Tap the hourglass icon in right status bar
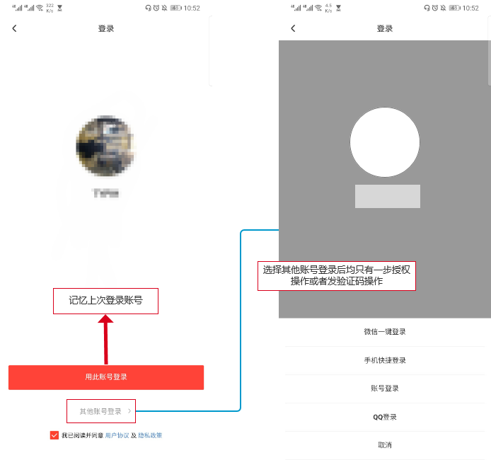The image size is (491, 460). click(338, 8)
